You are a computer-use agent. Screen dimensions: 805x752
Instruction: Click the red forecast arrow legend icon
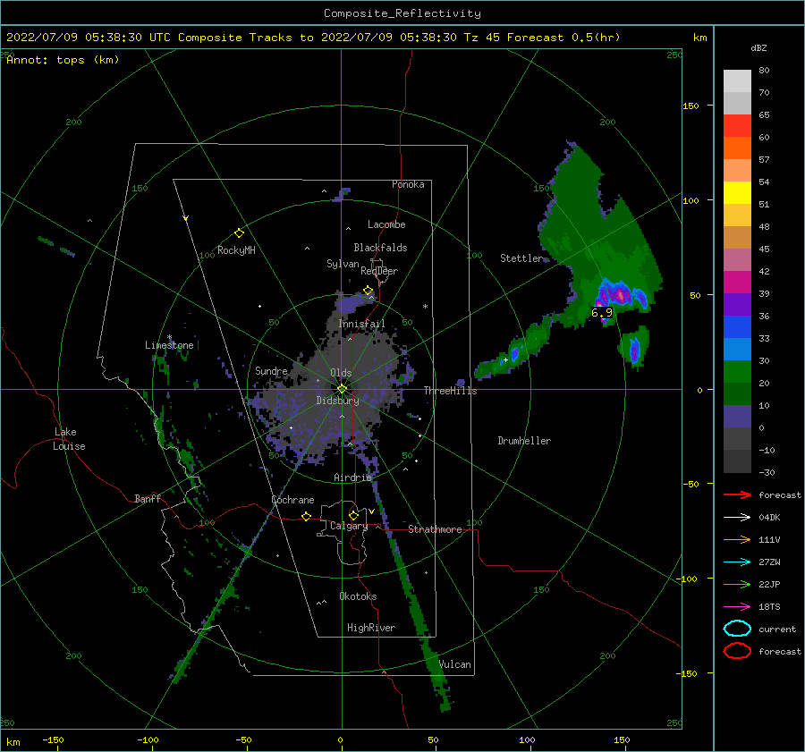[x=737, y=494]
